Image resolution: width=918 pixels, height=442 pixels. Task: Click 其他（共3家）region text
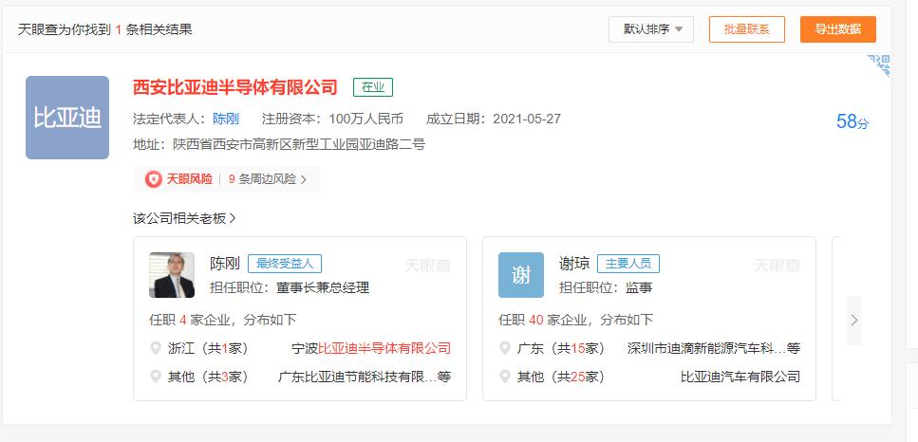tap(208, 377)
